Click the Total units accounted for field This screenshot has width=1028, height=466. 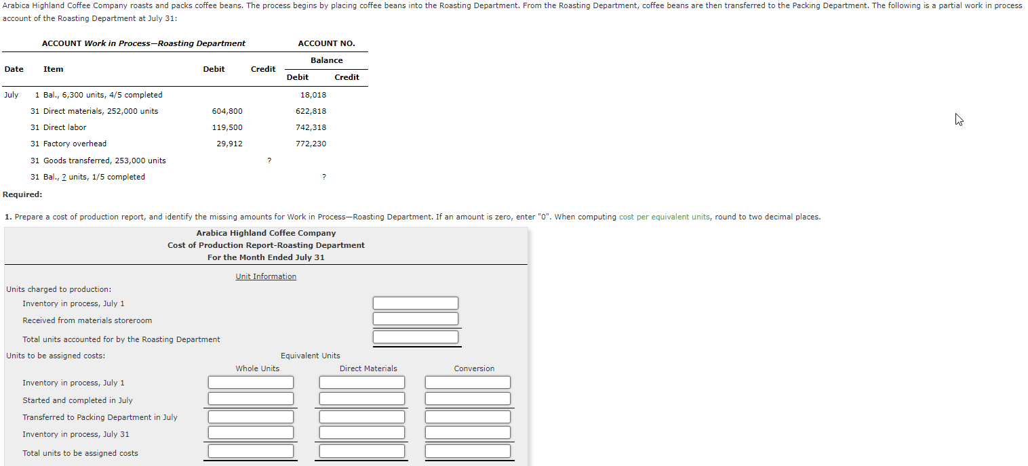click(x=416, y=337)
